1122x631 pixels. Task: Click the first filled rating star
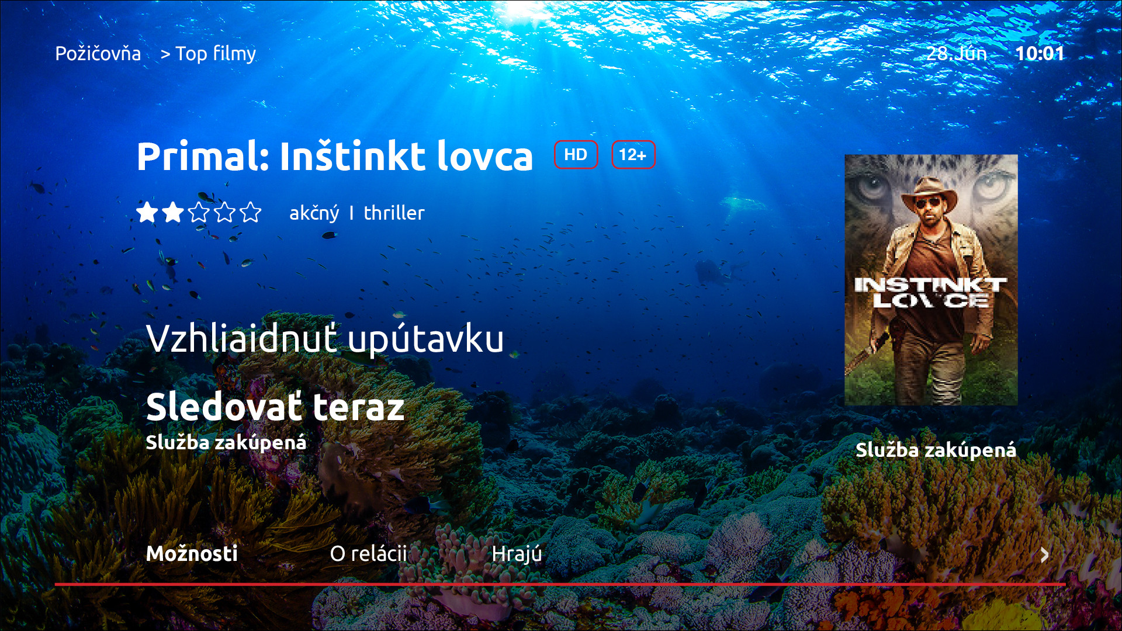point(147,213)
